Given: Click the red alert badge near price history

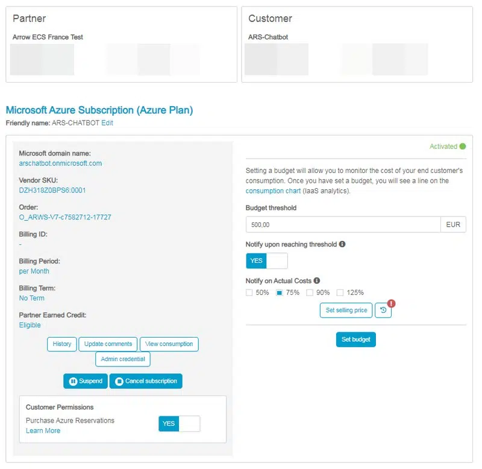Looking at the screenshot, I should coord(390,303).
